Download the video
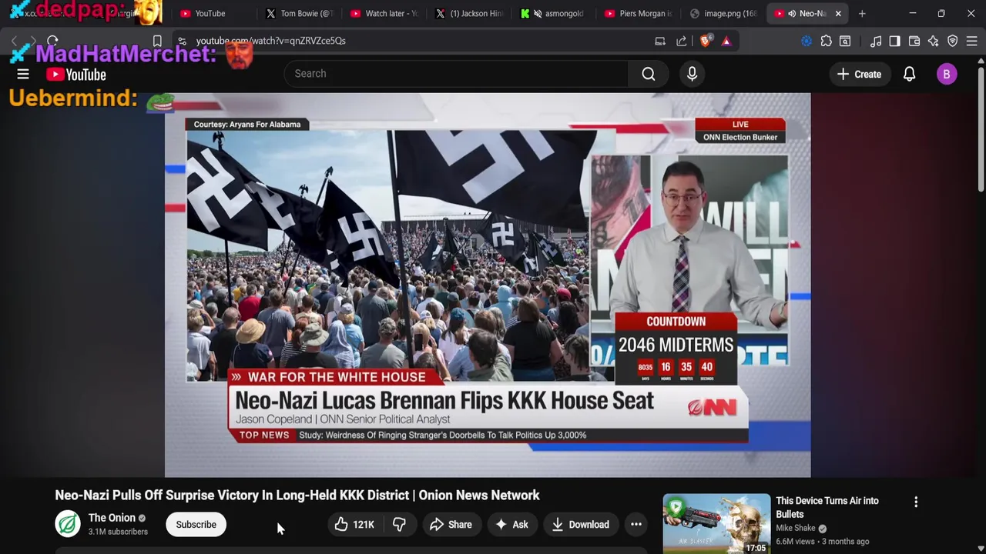Viewport: 986px width, 554px height. click(x=581, y=525)
